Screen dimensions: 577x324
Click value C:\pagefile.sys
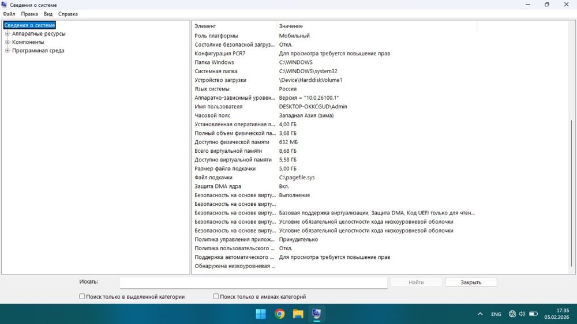297,177
